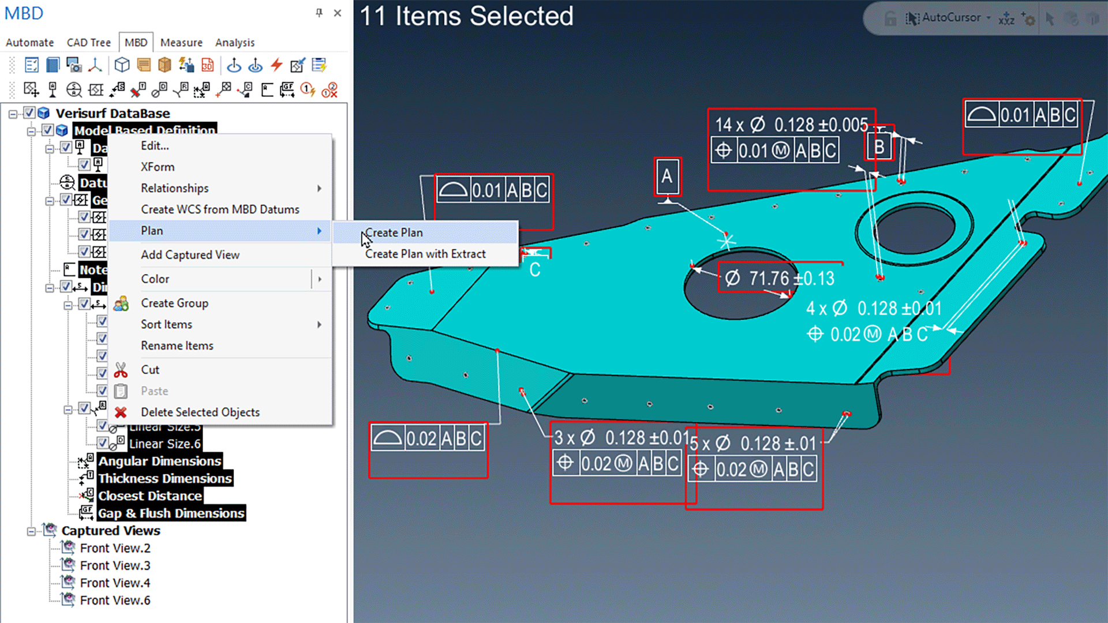This screenshot has height=623, width=1108.
Task: Click the thickness T dimension icon
Action: point(138,90)
